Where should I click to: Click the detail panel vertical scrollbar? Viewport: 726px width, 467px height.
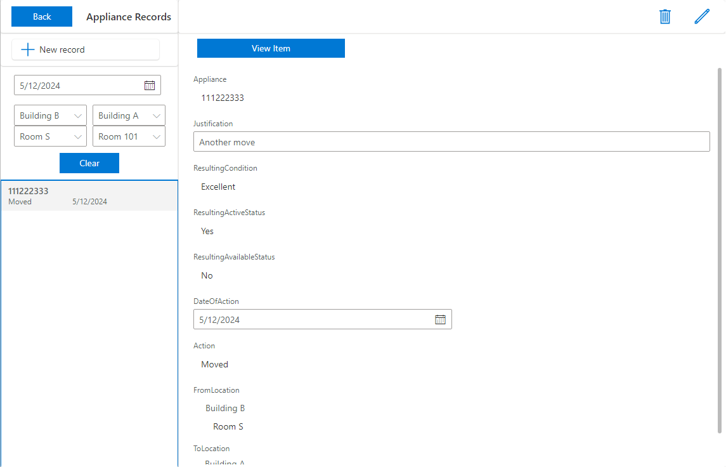[x=720, y=251]
